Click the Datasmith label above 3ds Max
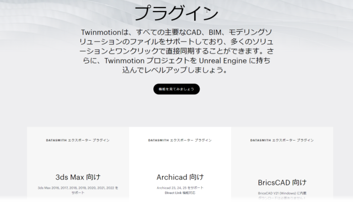Screen dimensions: 353x202 (78, 140)
